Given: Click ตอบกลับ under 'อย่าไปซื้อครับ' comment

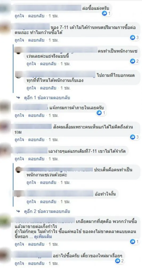Looking at the screenshot, I should [x=36, y=263].
